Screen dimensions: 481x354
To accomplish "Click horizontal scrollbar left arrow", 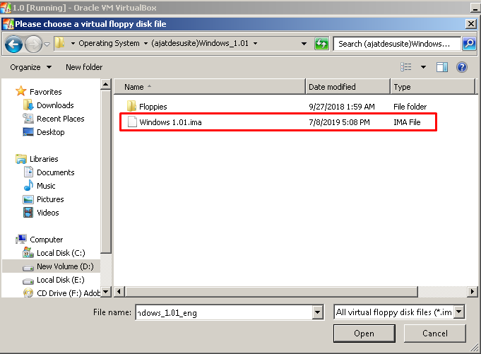I will point(119,291).
